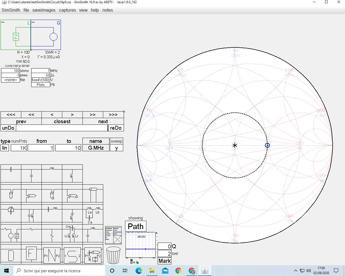345x276 pixels.
Task: Add a series resistor component
Action: [31, 234]
